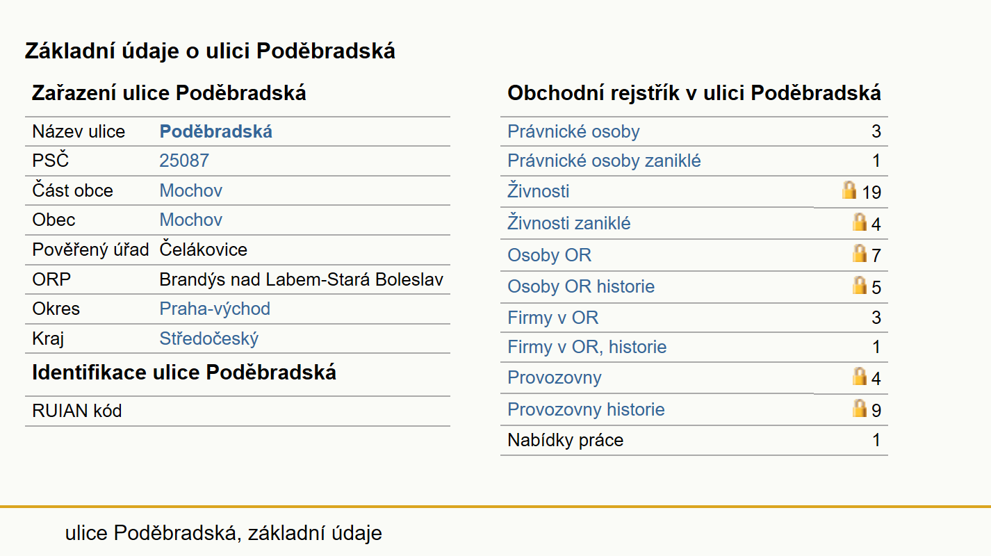Screen dimensions: 991x556
Task: Open the Právnické osoby link
Action: click(573, 131)
